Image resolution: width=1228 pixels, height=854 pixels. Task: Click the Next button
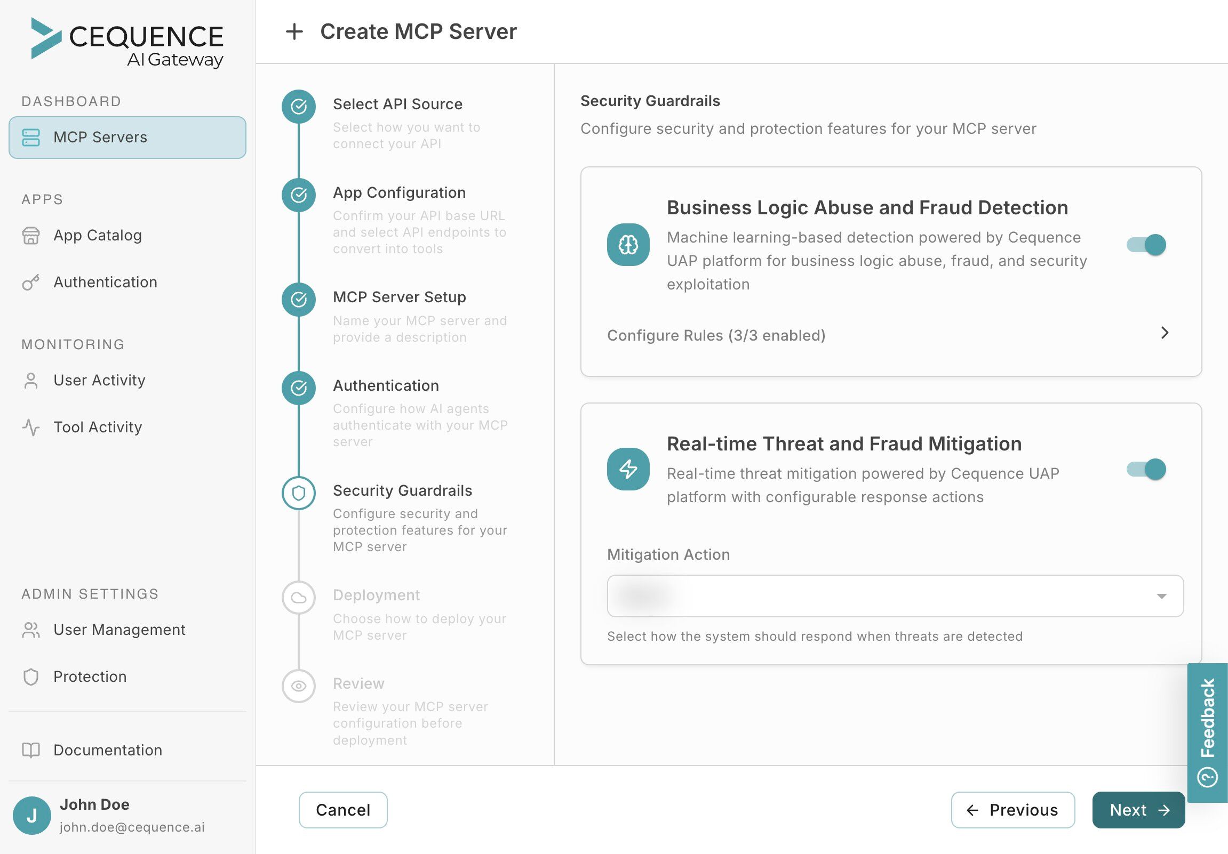(1138, 810)
